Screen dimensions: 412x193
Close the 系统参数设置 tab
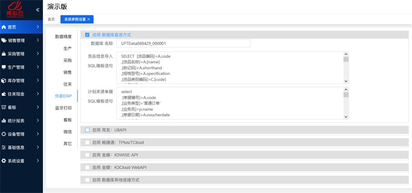[89, 20]
